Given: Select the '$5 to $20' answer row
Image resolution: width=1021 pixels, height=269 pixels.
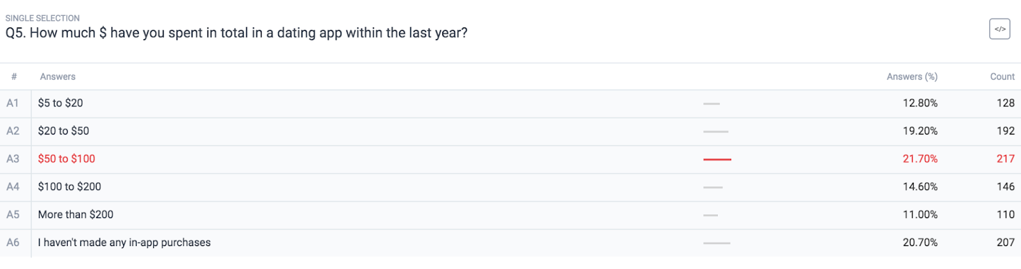Looking at the screenshot, I should tap(511, 103).
